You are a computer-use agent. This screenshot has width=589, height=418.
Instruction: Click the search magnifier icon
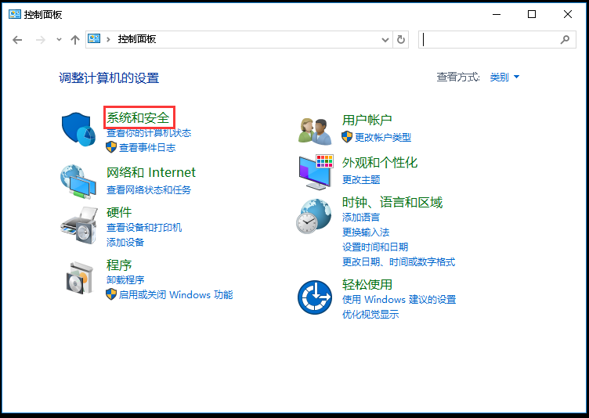click(x=565, y=39)
